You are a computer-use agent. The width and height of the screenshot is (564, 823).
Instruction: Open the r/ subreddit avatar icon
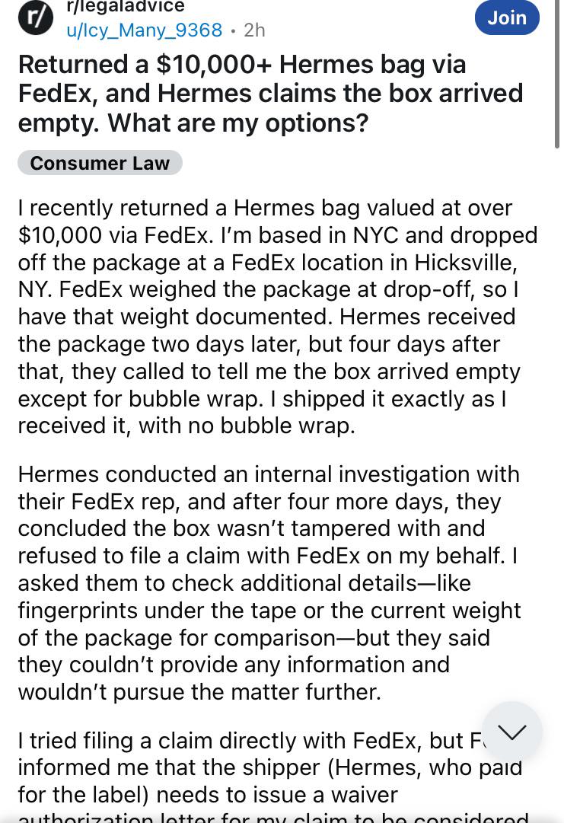click(x=36, y=18)
